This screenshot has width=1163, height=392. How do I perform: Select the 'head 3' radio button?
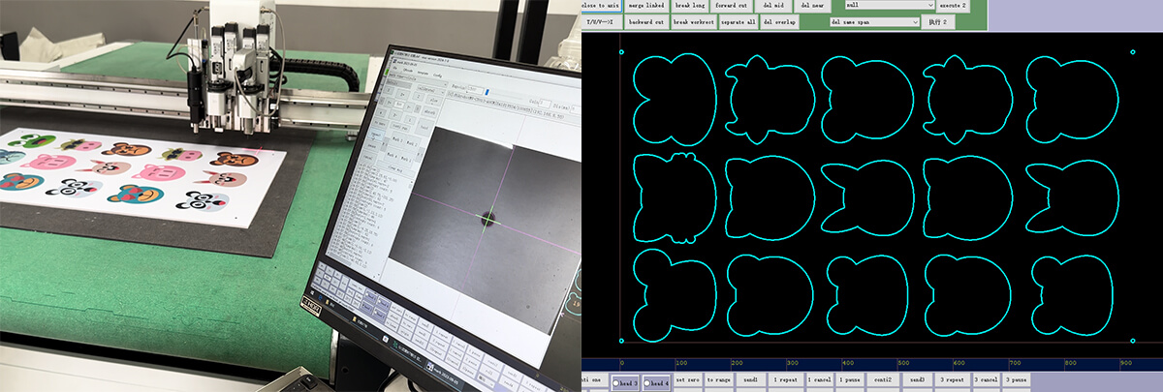[x=625, y=382]
